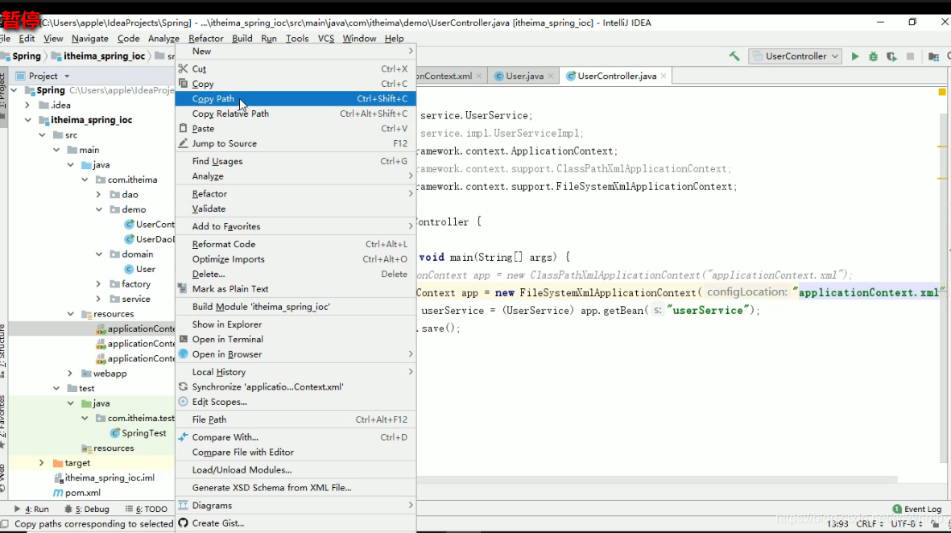Click the pom.xml Maven file icon
This screenshot has height=533, width=951.
[58, 493]
